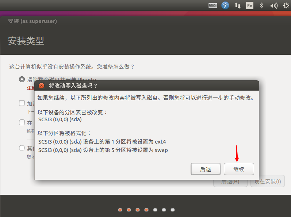Open the accessibility menu icon

click(x=225, y=5)
